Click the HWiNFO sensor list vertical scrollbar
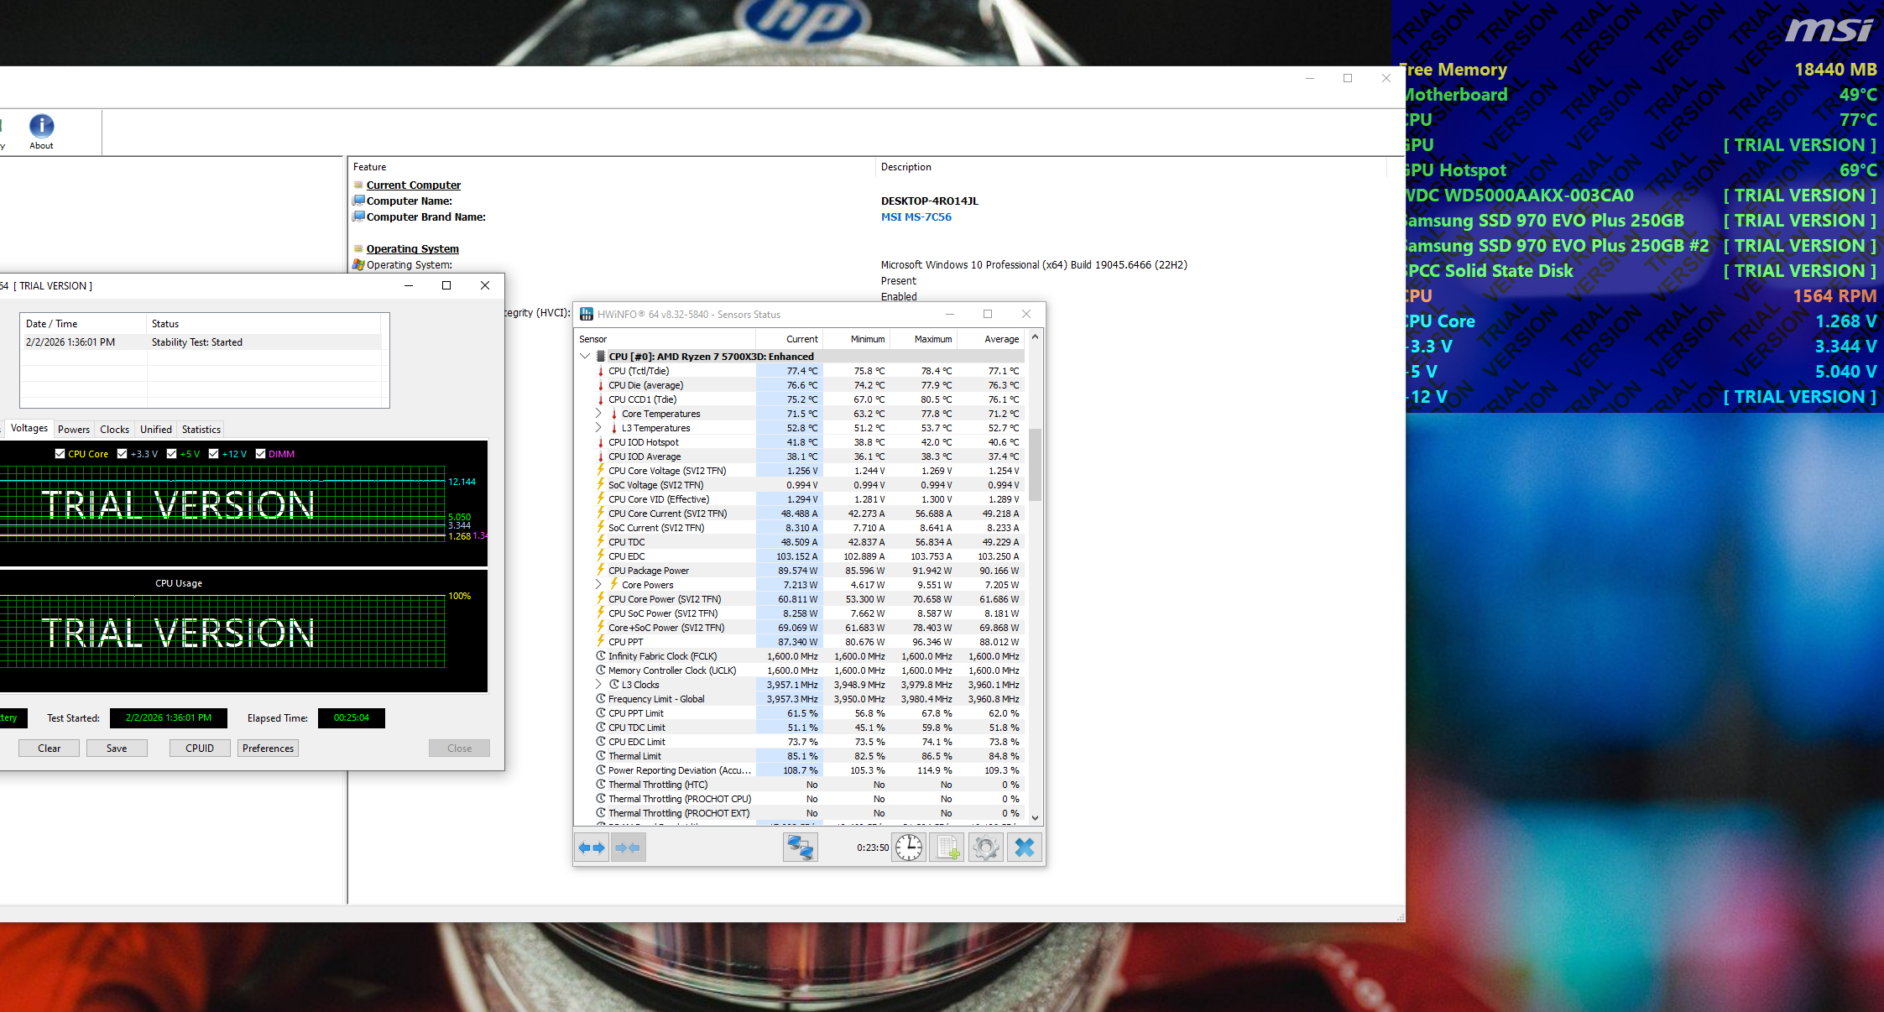Image resolution: width=1884 pixels, height=1012 pixels. point(1035,464)
